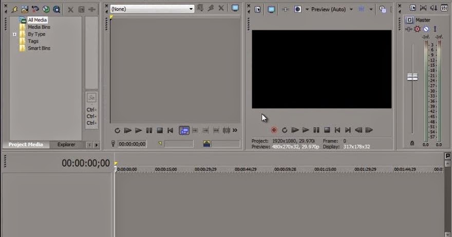
Task: Toggle Trimmer Enable Timeline Overwrite icon
Action: tap(184, 130)
